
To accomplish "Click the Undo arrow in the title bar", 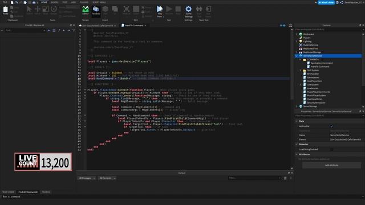I will 17,2.
